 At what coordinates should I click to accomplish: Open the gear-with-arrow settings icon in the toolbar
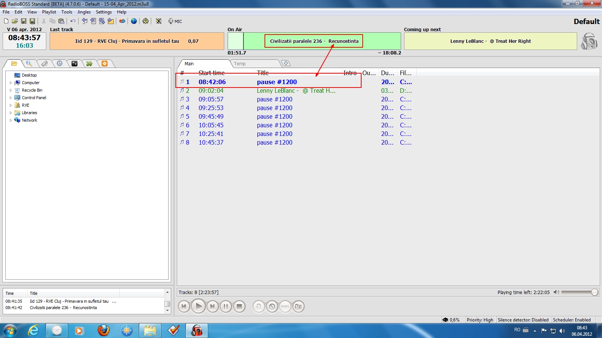pyautogui.click(x=146, y=21)
